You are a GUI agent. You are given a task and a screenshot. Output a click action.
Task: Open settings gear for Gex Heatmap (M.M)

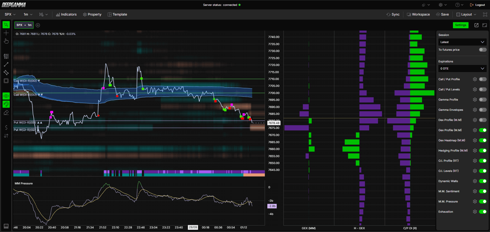tap(475, 140)
